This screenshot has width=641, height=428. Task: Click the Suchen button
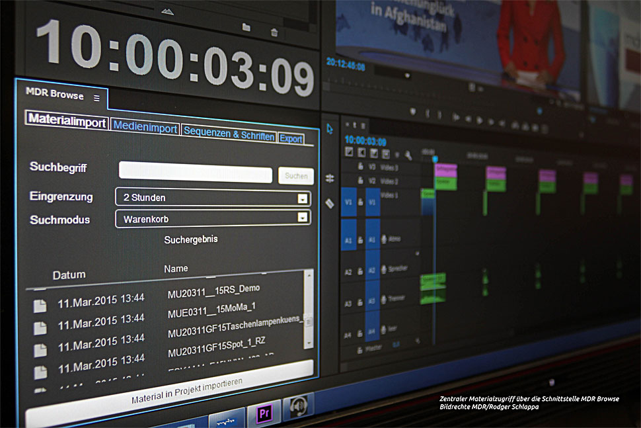[x=296, y=176]
